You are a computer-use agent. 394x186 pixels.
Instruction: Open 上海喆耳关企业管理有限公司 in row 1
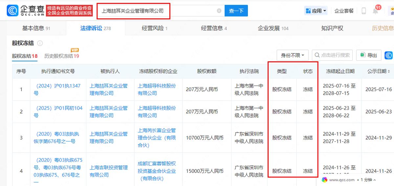[109, 90]
